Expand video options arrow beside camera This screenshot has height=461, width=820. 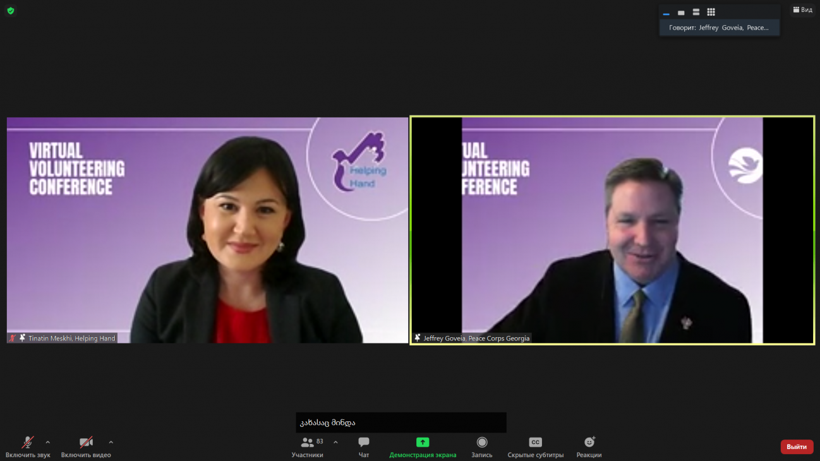[x=111, y=442]
